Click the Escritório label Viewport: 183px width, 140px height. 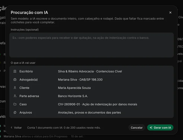click(x=26, y=71)
